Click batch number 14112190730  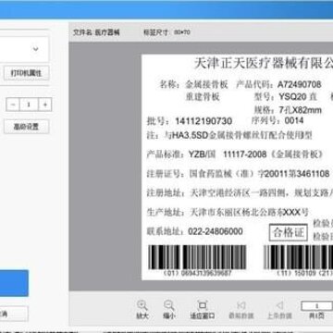tap(203, 121)
